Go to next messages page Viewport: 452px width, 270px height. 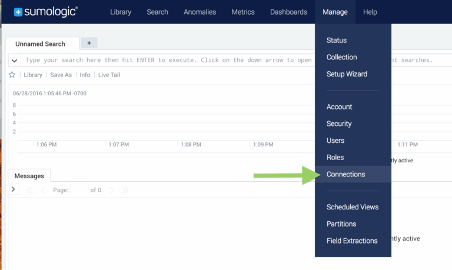click(x=111, y=190)
